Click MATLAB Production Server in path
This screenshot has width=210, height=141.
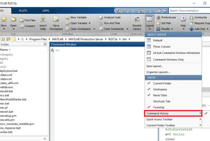pos(86,39)
